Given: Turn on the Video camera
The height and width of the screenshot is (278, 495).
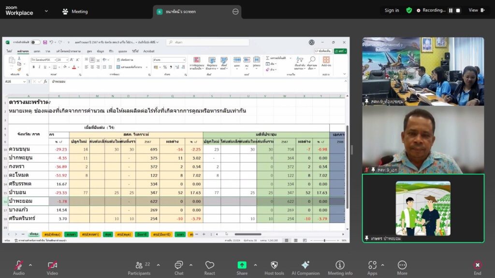Looking at the screenshot, I should (52, 265).
